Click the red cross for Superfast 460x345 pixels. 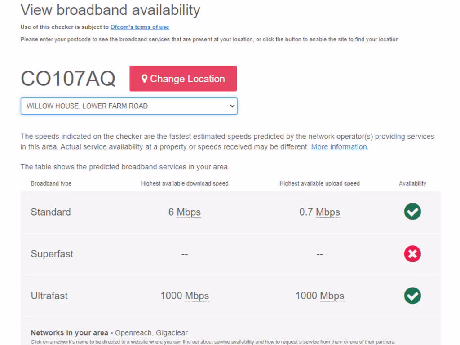pos(412,254)
